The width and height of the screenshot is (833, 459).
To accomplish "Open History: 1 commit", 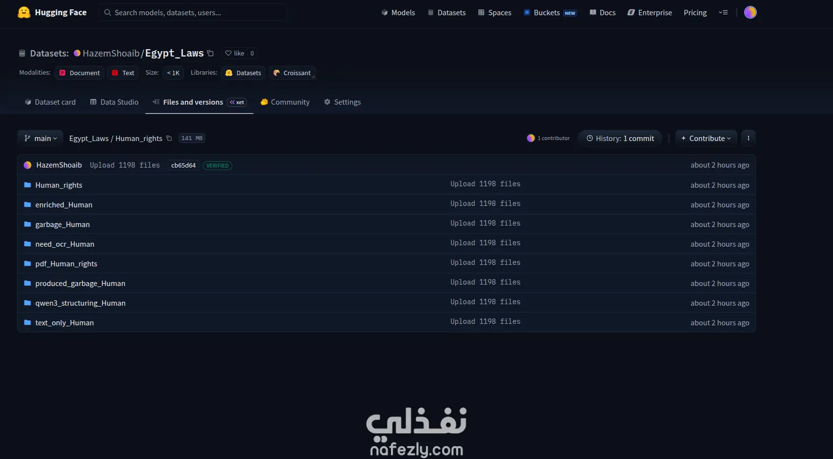I will tap(620, 139).
